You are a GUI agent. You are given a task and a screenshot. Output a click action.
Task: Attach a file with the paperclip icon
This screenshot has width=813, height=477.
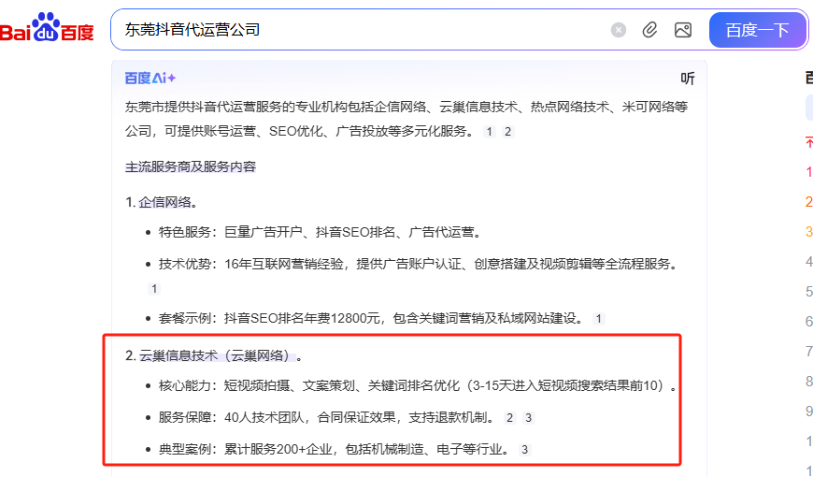tap(649, 30)
